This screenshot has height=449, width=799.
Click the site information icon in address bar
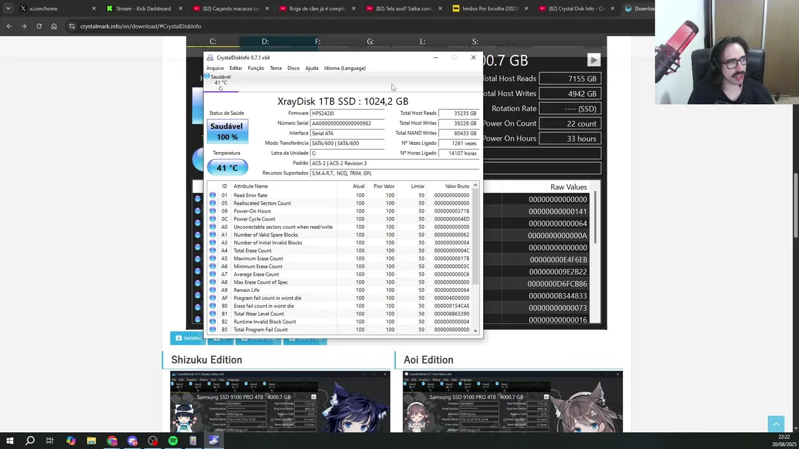point(72,26)
